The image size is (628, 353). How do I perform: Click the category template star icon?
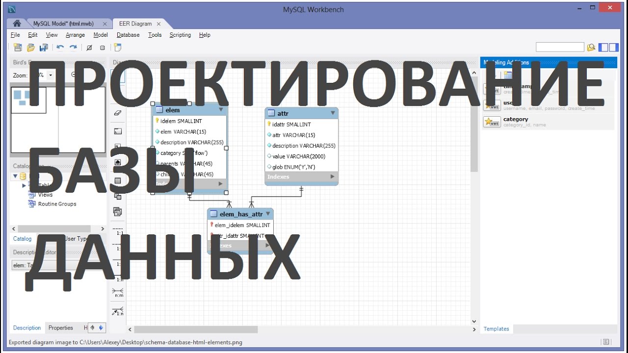pos(492,122)
